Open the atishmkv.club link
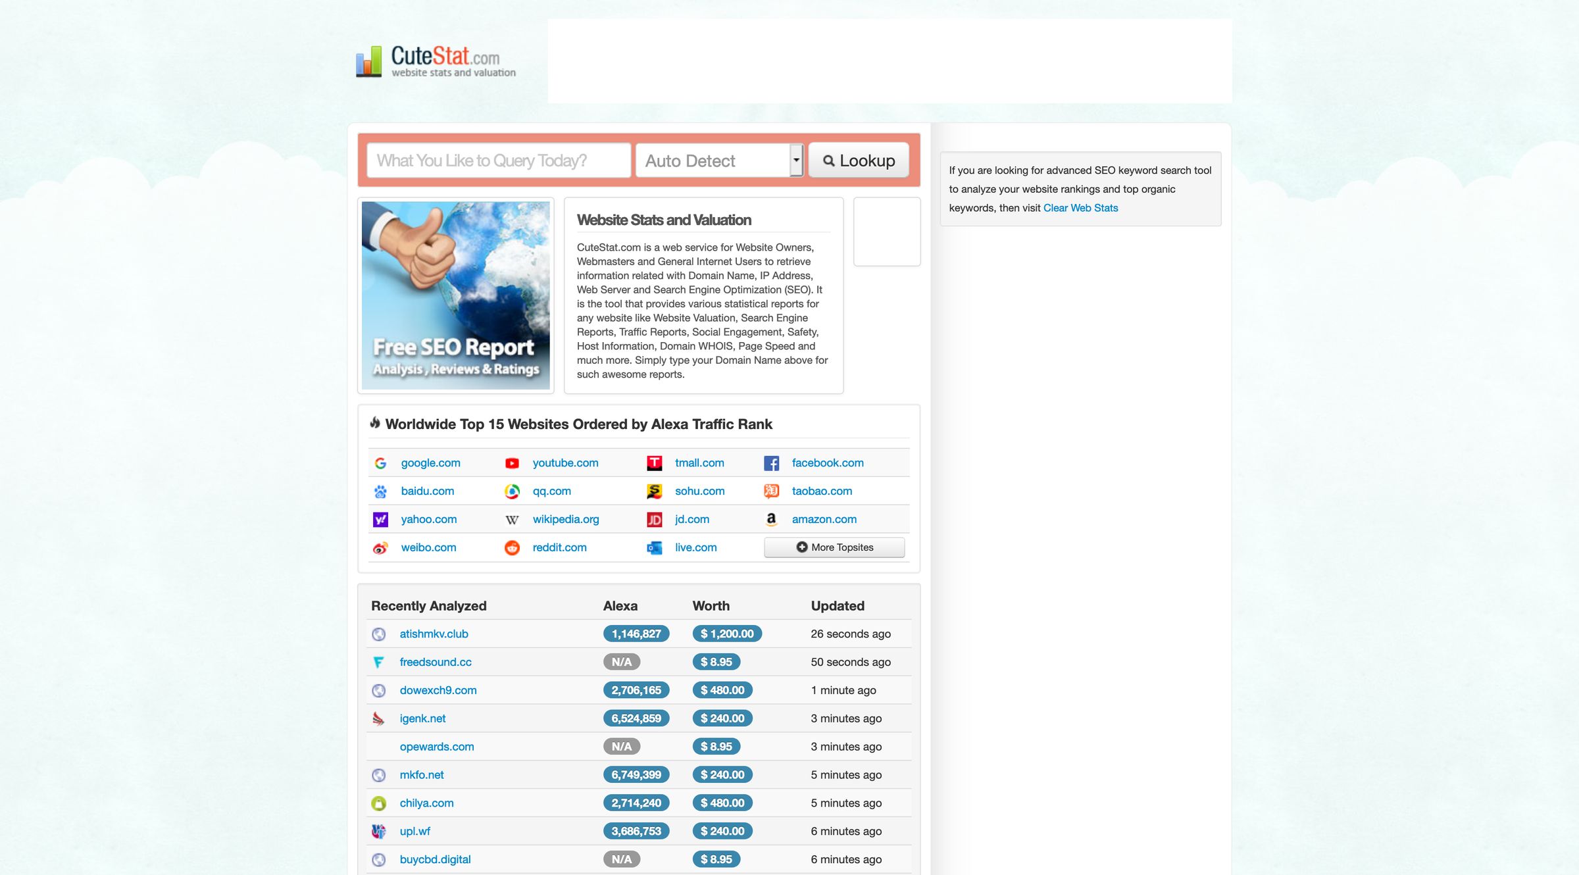 tap(434, 634)
